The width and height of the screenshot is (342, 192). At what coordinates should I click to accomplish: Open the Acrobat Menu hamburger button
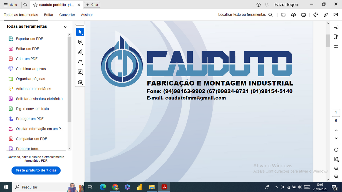(10, 5)
